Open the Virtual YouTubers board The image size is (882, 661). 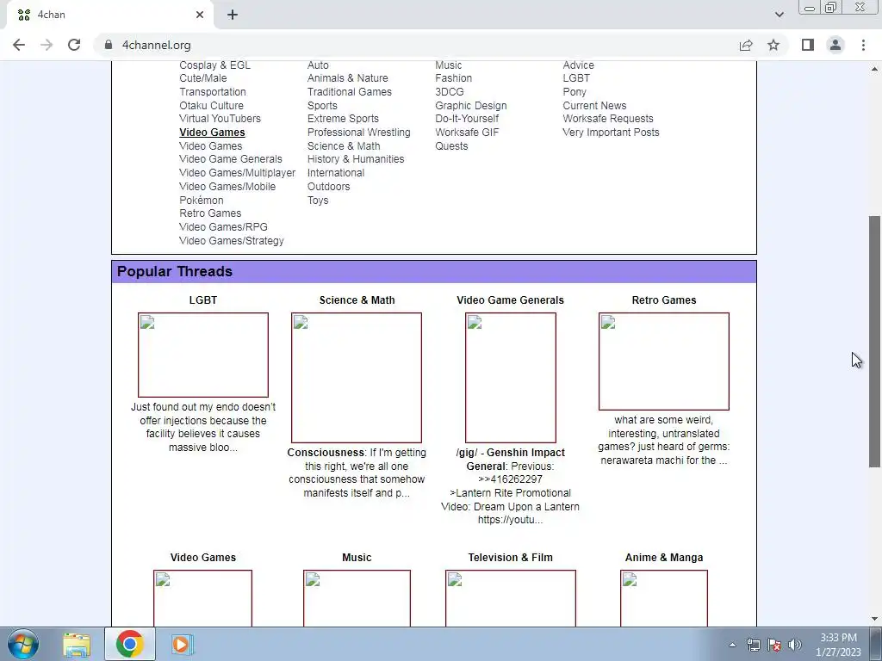(220, 119)
